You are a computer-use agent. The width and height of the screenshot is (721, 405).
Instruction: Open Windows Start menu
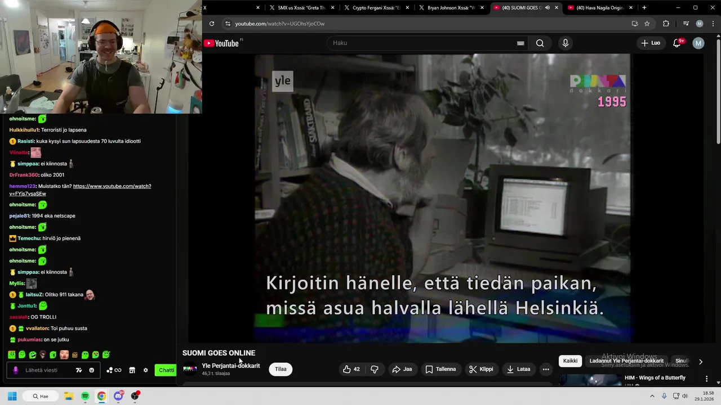[12, 396]
